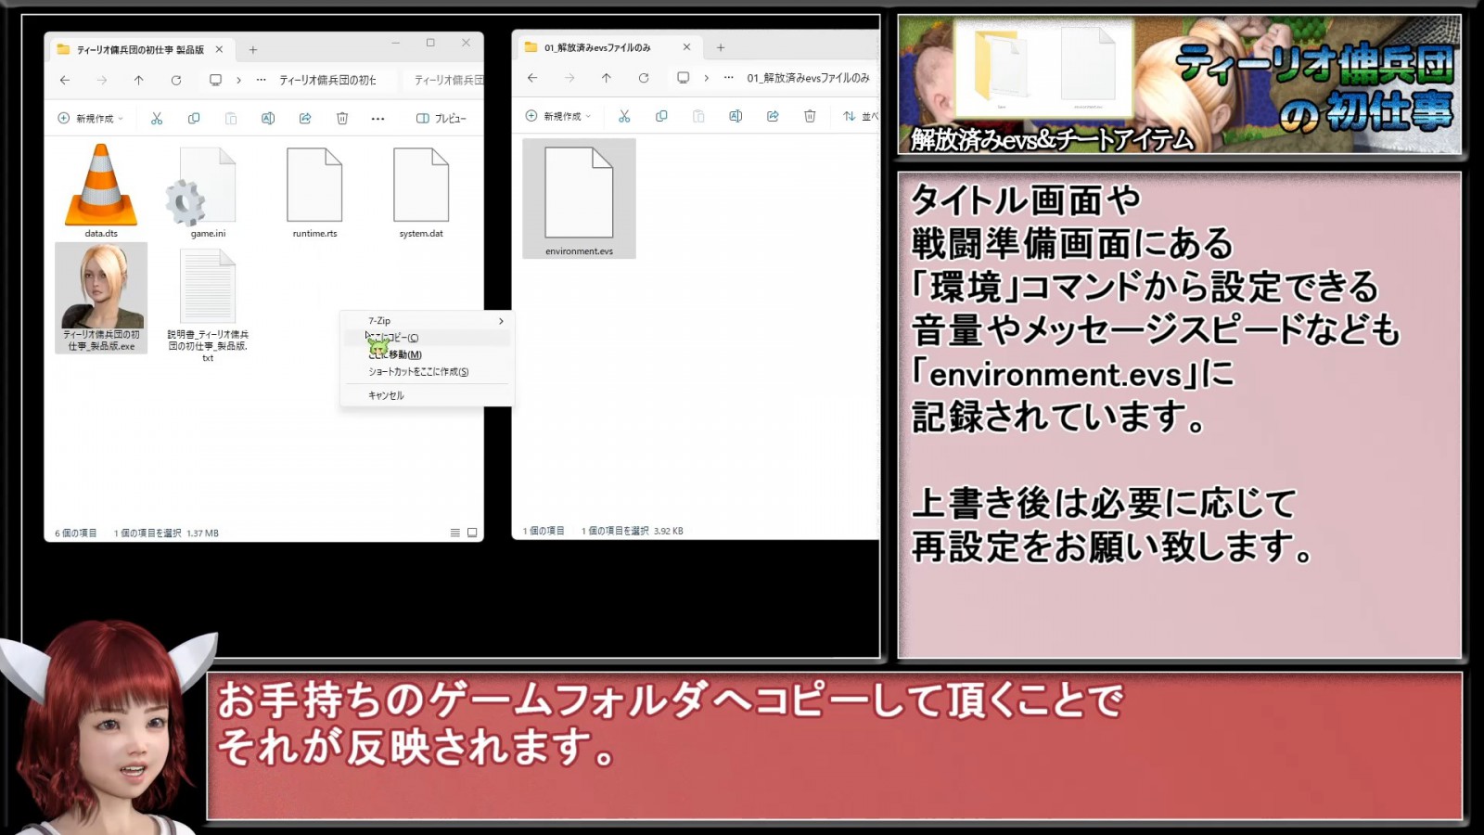This screenshot has height=835, width=1484.
Task: Select the ティーリオ傭兵団の初仕事_製品版.exe file
Action: pos(101,298)
